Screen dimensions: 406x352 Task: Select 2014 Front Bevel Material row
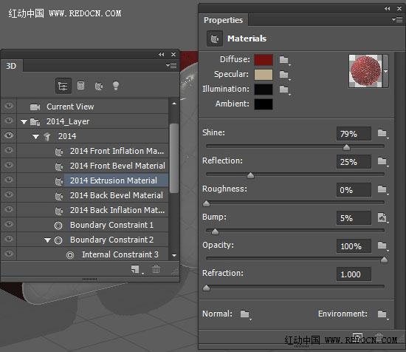93,166
